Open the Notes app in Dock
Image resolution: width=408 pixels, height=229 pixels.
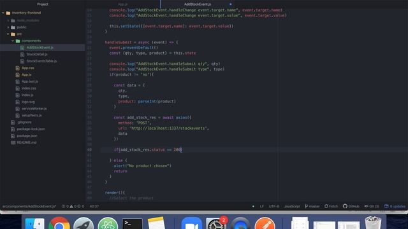[x=156, y=223]
